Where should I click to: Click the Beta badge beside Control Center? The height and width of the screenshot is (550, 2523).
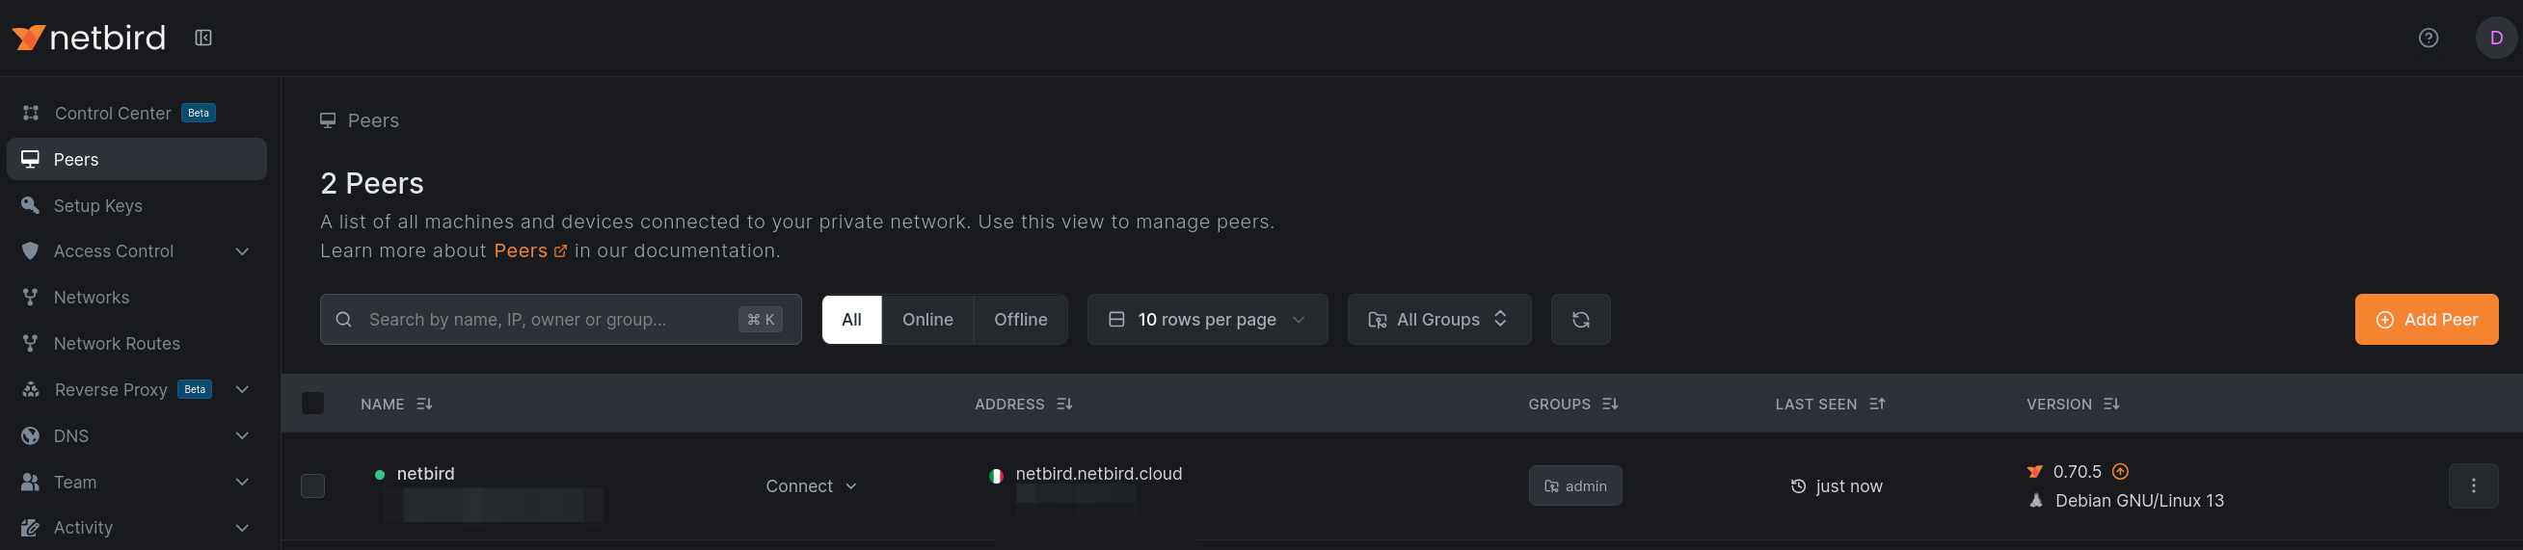click(199, 113)
